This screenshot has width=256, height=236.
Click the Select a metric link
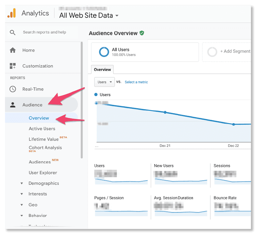136,82
